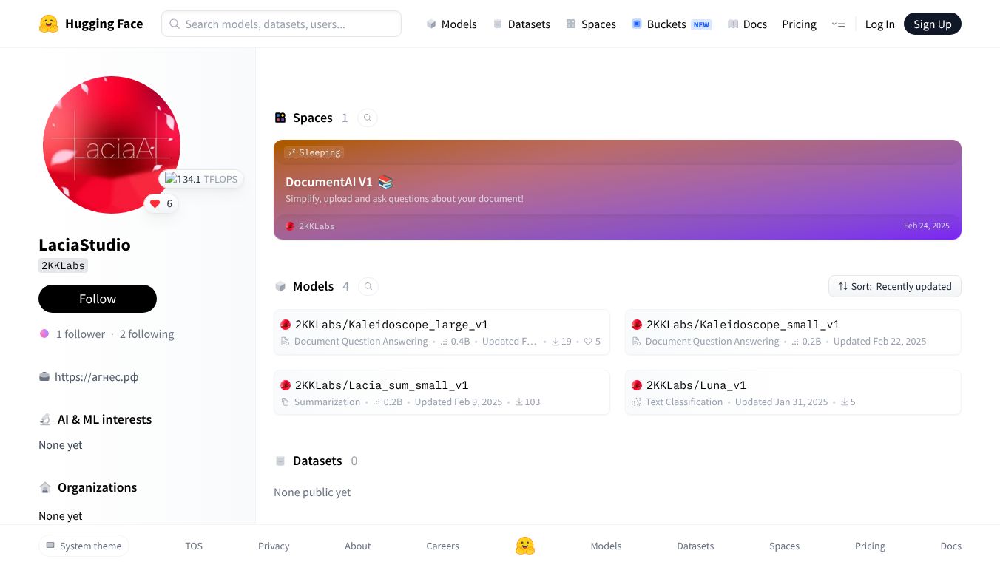Viewport: 1000px width, 562px height.
Task: Open the DocumentAI V1 space card
Action: pyautogui.click(x=618, y=189)
